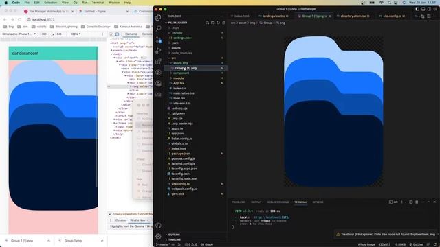Click the browser back arrow
The width and height of the screenshot is (440, 247).
coord(5,19)
